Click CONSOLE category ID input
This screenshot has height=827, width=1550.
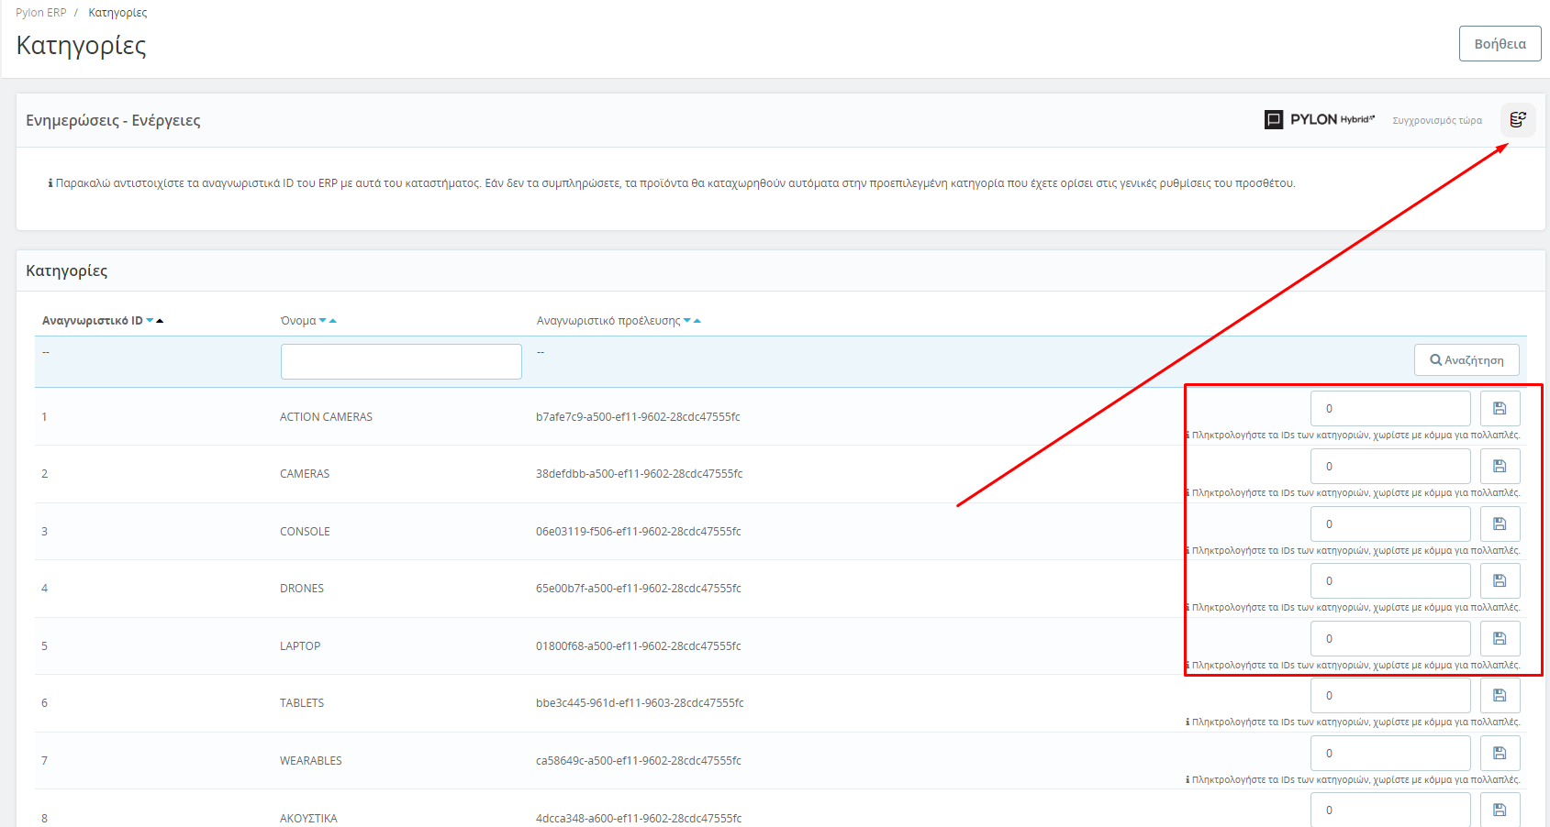[1390, 524]
